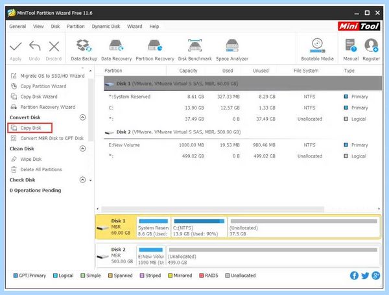The height and width of the screenshot is (295, 389).
Task: Click the Discard X icon
Action: click(54, 47)
